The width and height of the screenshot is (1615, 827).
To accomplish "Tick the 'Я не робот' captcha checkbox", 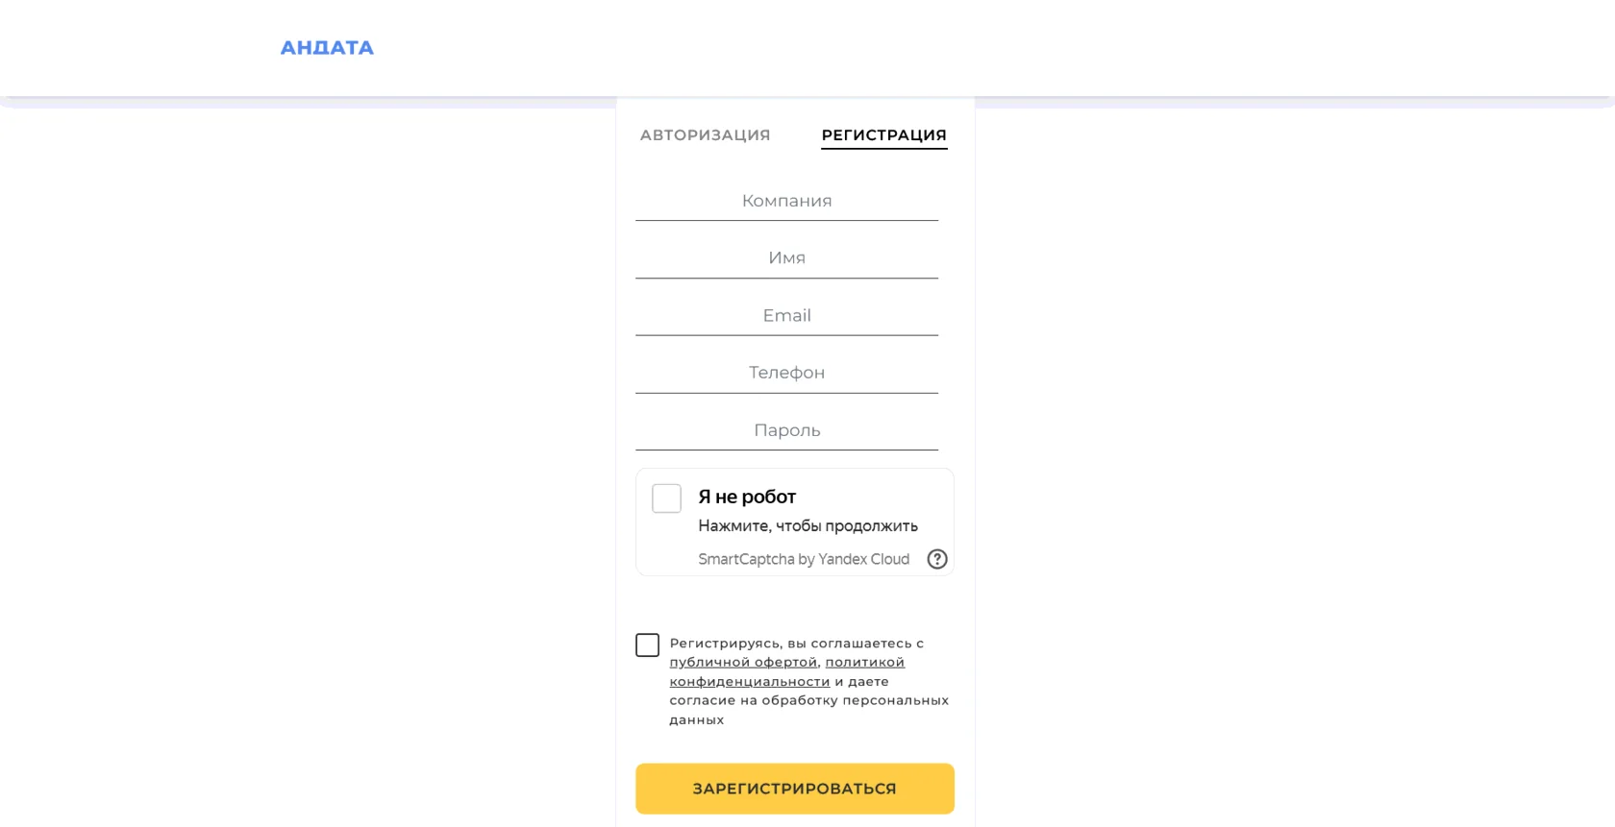I will [666, 499].
